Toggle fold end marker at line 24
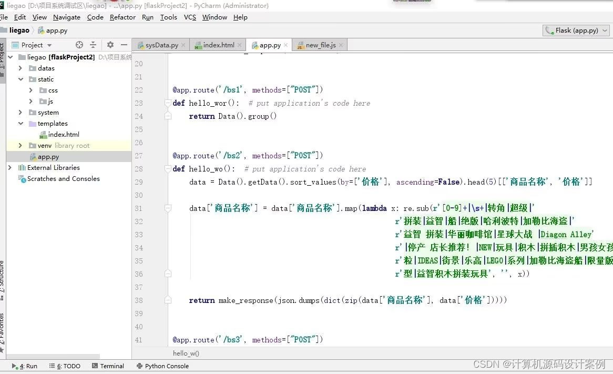 [x=168, y=116]
